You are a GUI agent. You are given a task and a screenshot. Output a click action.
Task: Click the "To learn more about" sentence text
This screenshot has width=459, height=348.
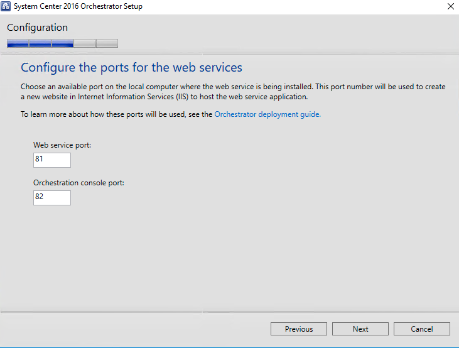pos(116,114)
